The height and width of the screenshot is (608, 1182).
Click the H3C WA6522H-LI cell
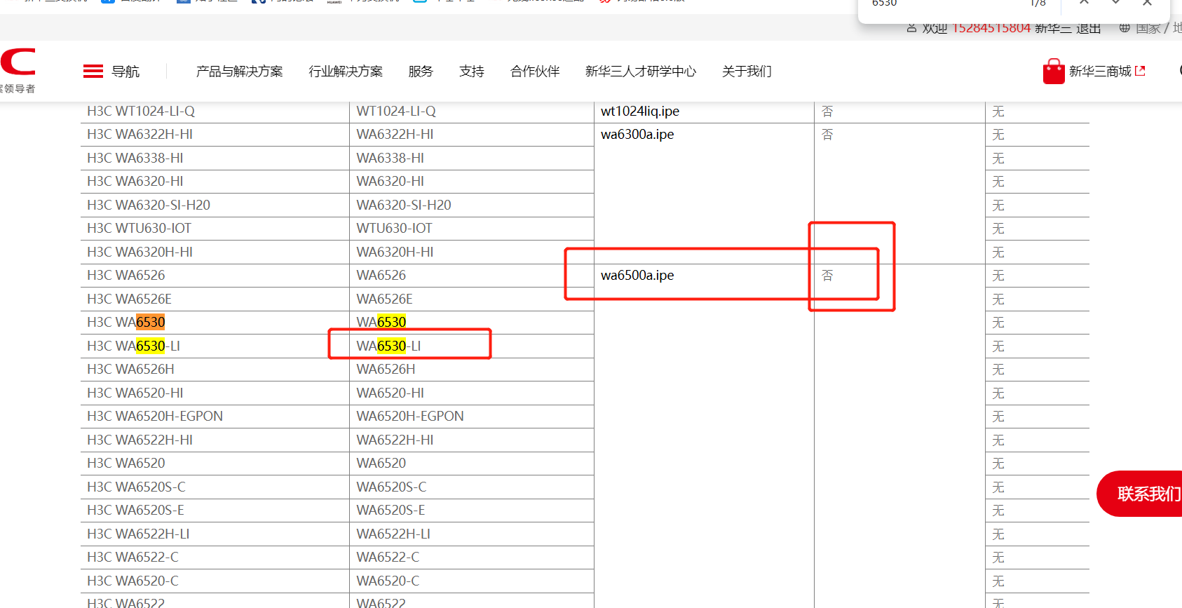(x=138, y=534)
